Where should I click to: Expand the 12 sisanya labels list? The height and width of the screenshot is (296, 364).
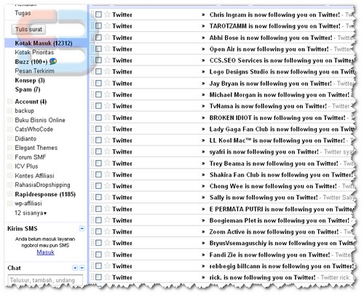pos(31,213)
